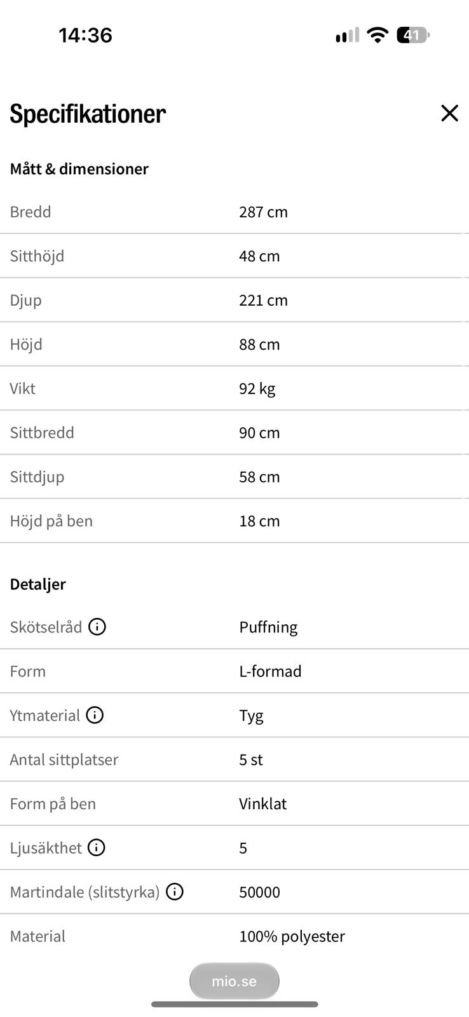The height and width of the screenshot is (1017, 469).
Task: Tap the Mått & dimensioner heading
Action: pos(79,168)
